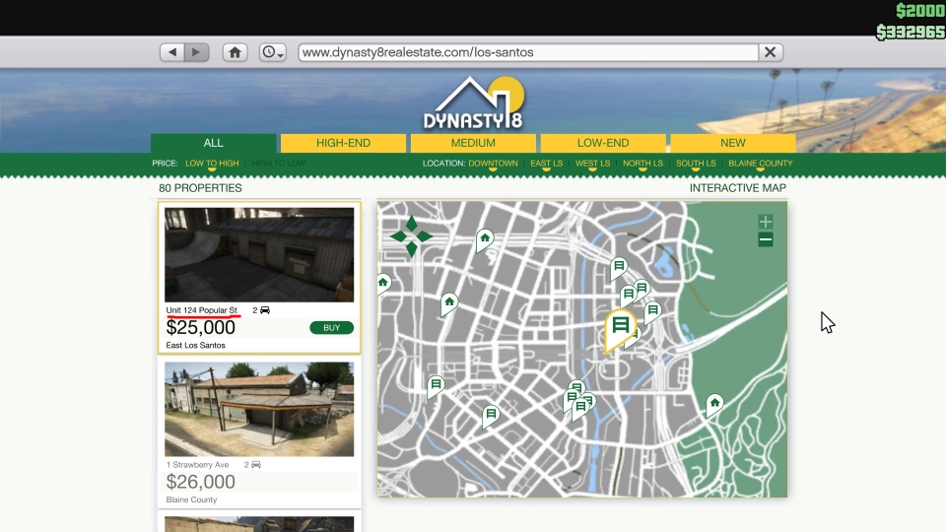This screenshot has height=532, width=946.
Task: Toggle the WEST LS location filter
Action: click(x=592, y=164)
